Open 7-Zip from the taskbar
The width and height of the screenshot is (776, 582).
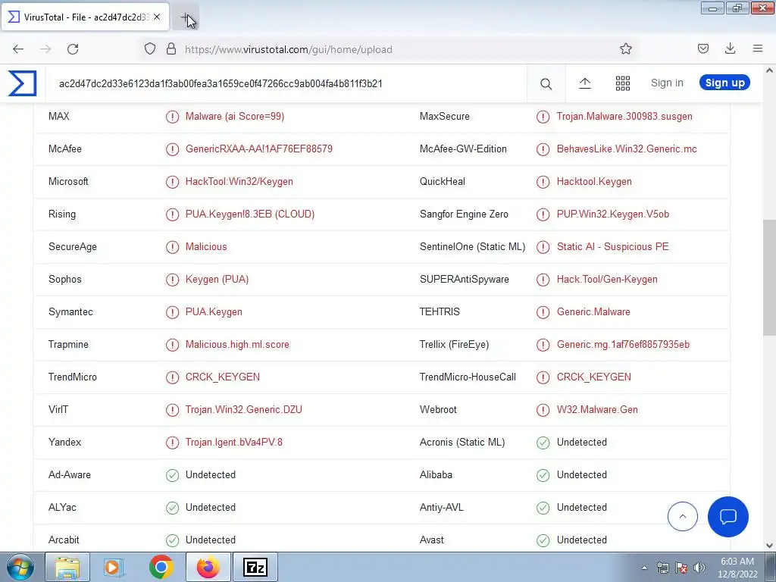point(255,567)
